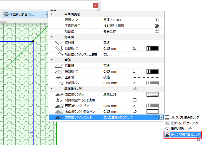The height and width of the screenshot is (145, 205).
Task: Select 塗りつぶし原点にリンク option
Action: tap(183, 123)
